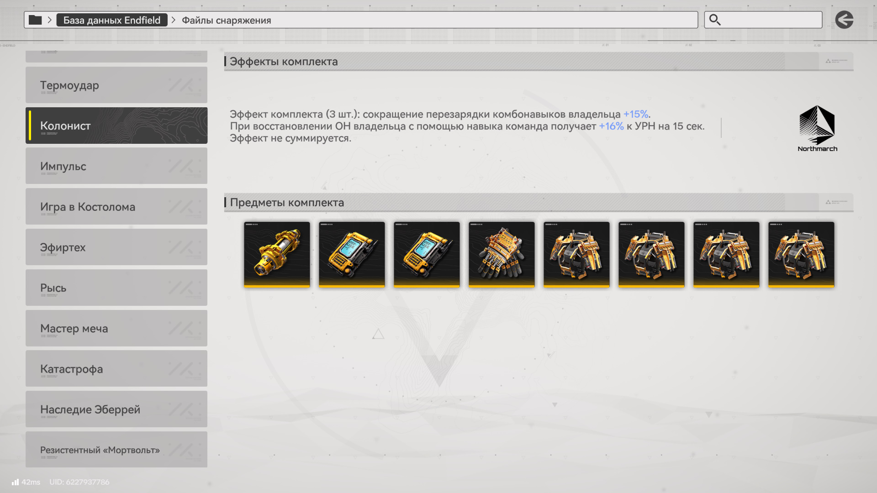Open the Мастер меча set entry
The width and height of the screenshot is (877, 493).
[116, 328]
